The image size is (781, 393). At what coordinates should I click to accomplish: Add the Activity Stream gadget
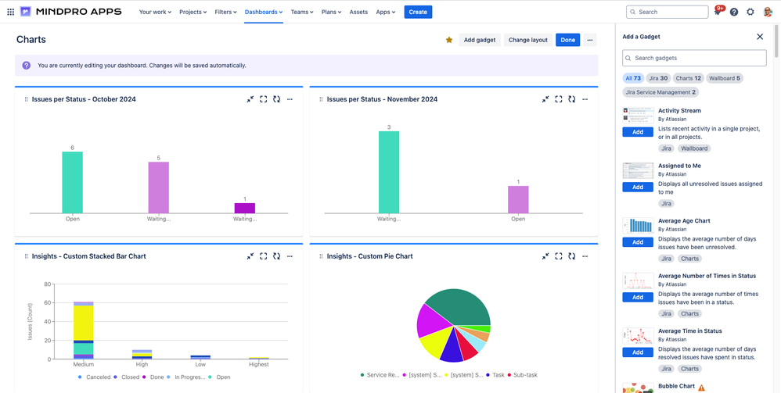[x=638, y=132]
